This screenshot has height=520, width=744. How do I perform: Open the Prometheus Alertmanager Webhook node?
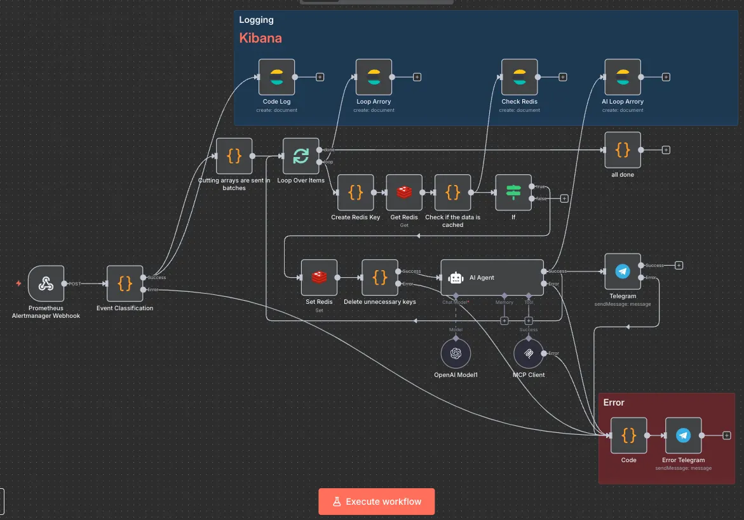(46, 284)
